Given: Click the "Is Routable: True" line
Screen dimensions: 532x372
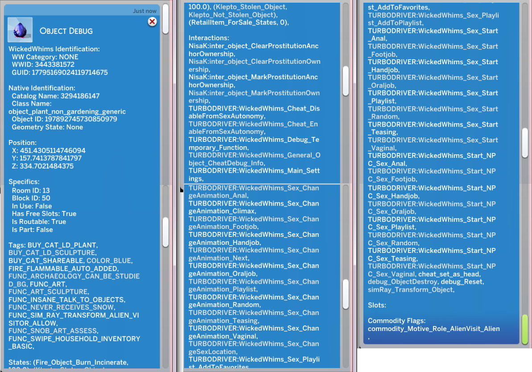Looking at the screenshot, I should [39, 222].
